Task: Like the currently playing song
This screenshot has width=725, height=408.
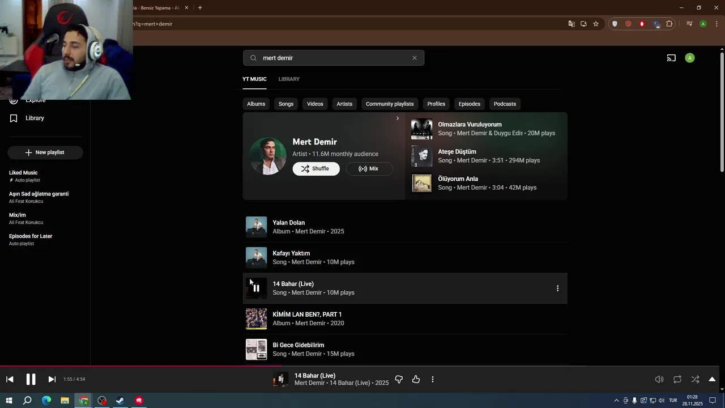Action: (x=416, y=379)
